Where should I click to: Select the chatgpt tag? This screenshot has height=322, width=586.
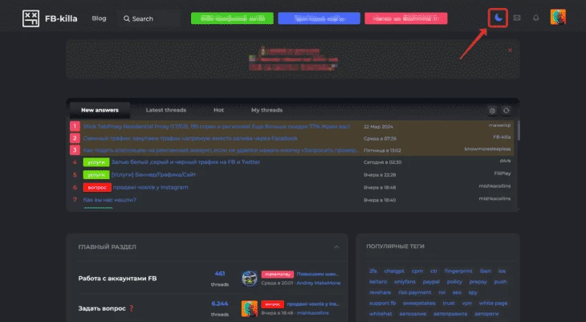[394, 271]
